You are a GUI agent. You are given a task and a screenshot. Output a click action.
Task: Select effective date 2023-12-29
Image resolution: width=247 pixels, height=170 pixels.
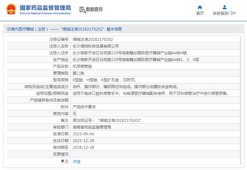pyautogui.click(x=83, y=141)
